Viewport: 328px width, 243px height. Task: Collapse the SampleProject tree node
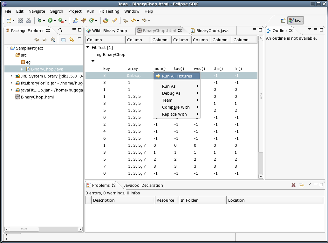tap(7, 48)
